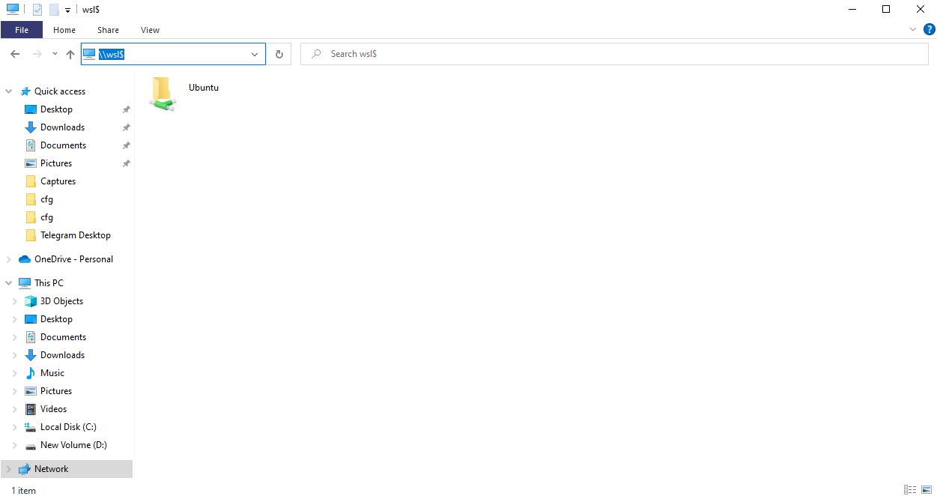Select Documents under This PC
This screenshot has height=496, width=937.
point(63,337)
